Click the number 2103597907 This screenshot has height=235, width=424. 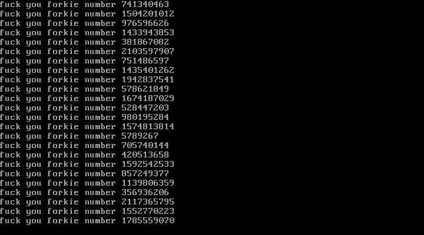[148, 51]
